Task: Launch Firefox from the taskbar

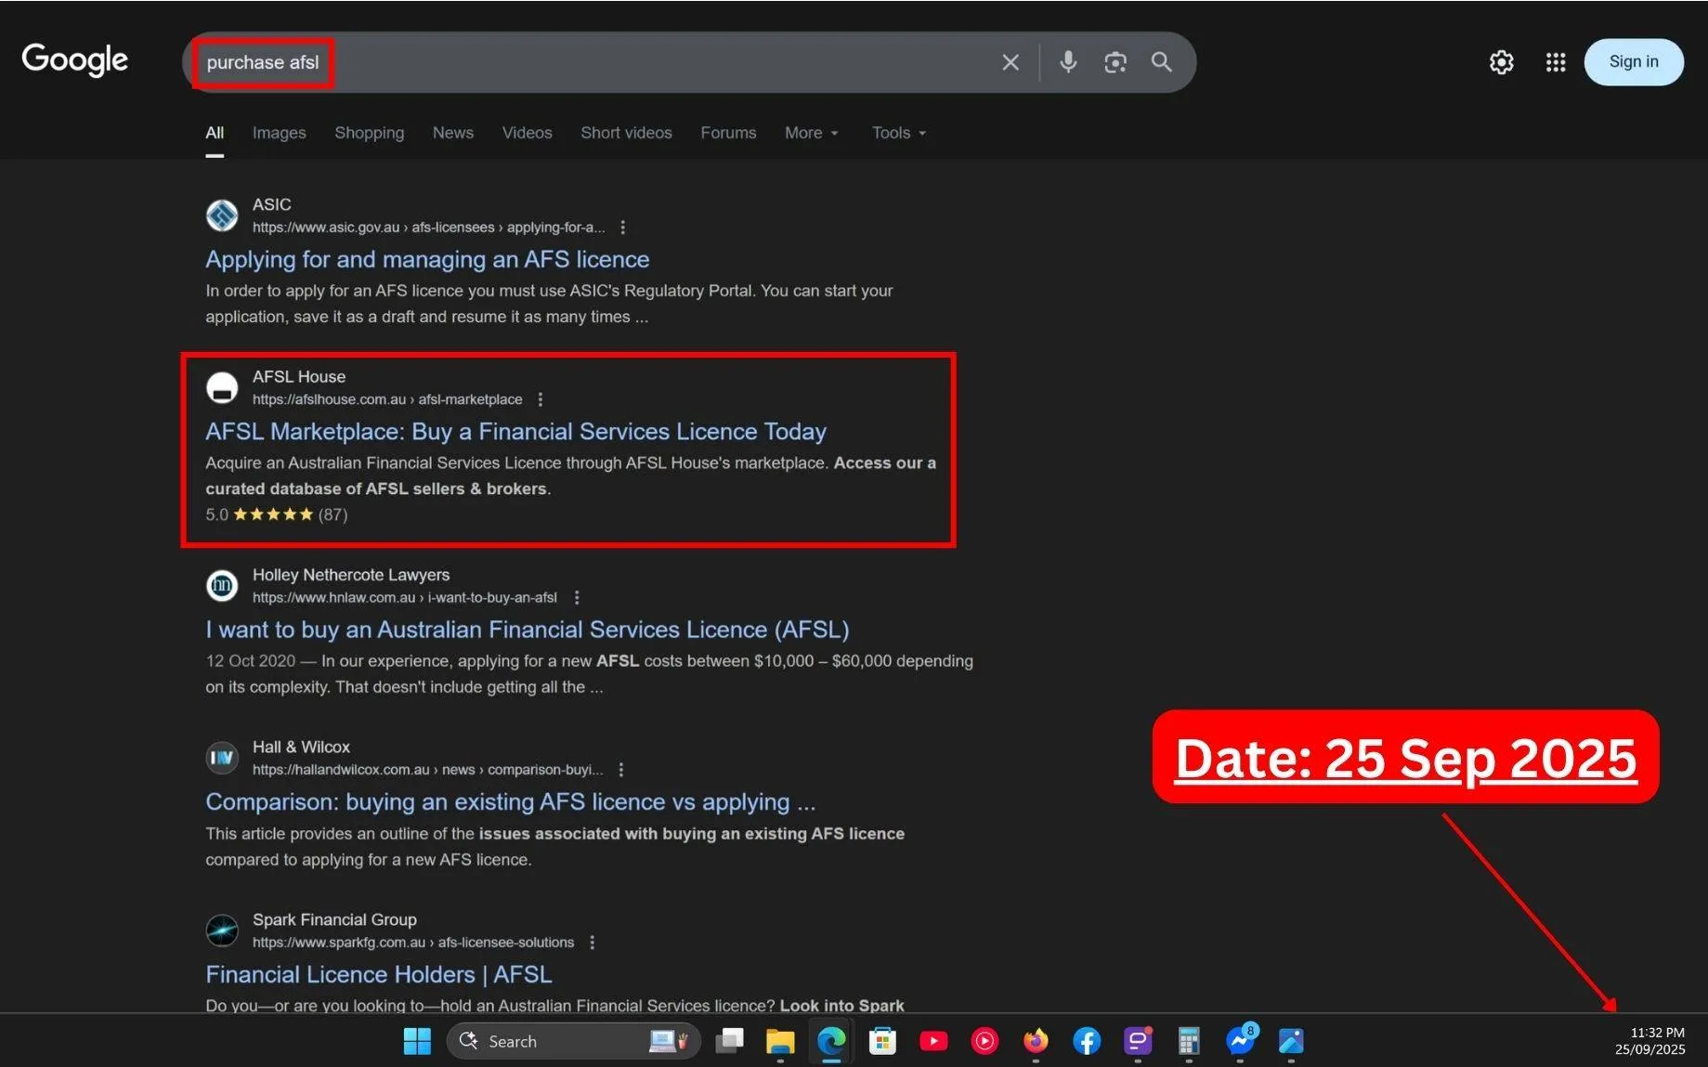Action: 1035,1041
